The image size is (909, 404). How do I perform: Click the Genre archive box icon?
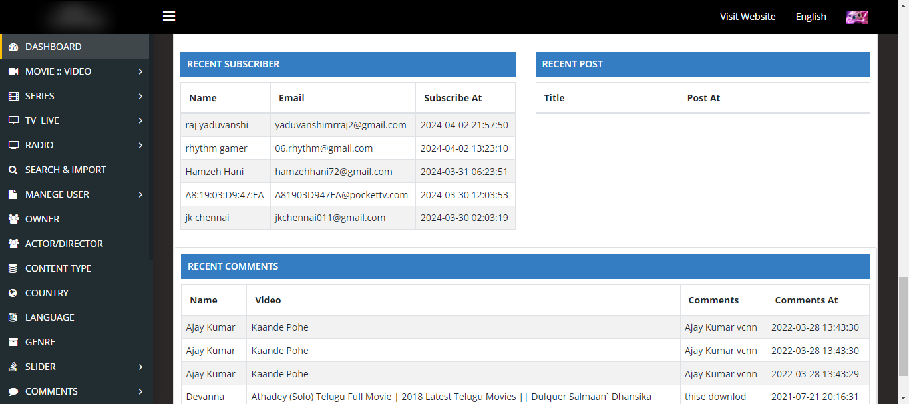click(13, 342)
